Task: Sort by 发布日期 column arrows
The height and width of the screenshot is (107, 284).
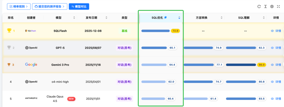Action: click(106, 18)
